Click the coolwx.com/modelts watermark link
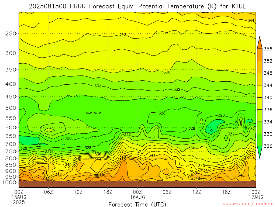Image resolution: width=276 pixels, height=207 pixels. pos(248,204)
